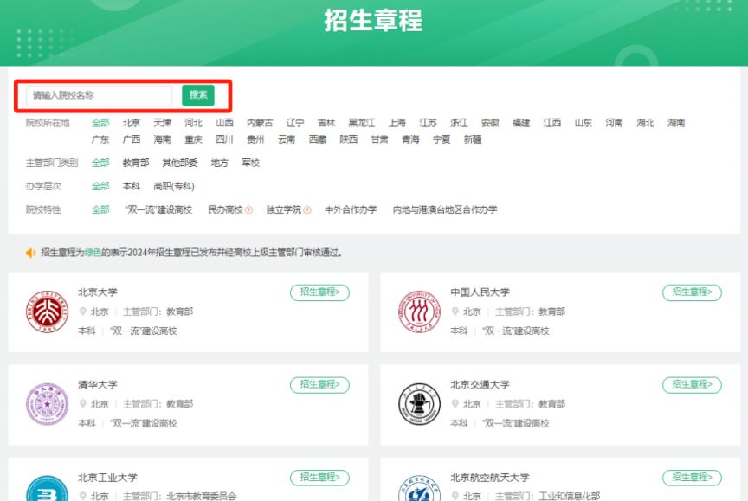Filter location by 安徽
The width and height of the screenshot is (748, 501).
click(490, 123)
